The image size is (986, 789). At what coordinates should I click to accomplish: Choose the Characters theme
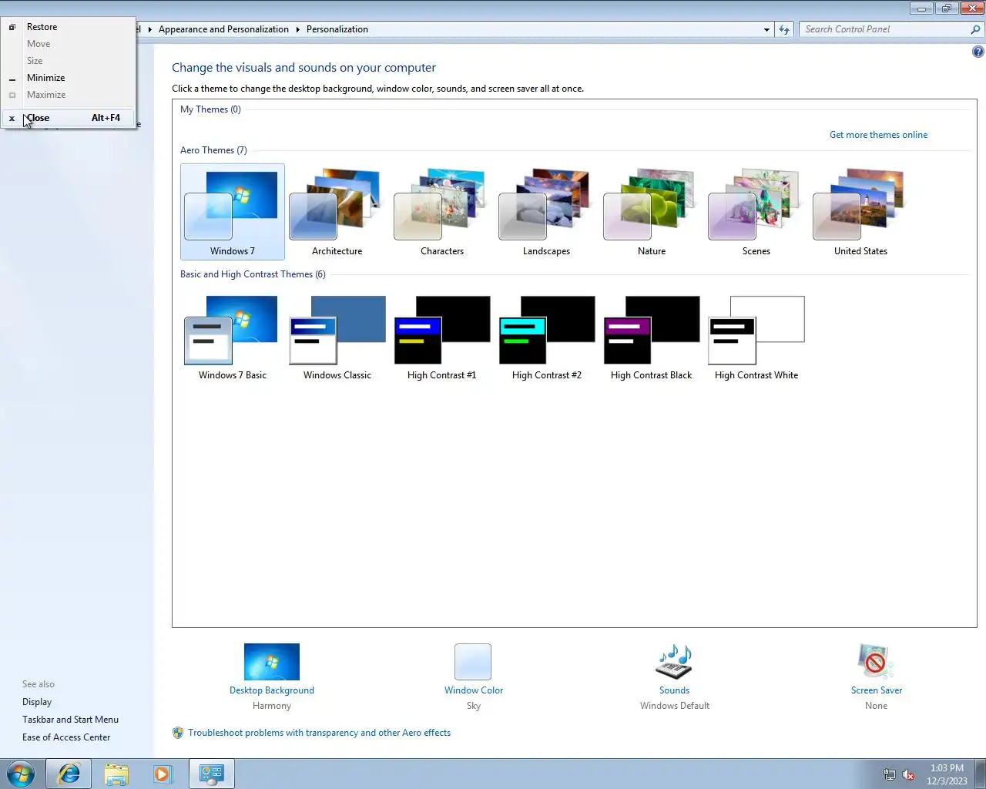[x=441, y=212]
